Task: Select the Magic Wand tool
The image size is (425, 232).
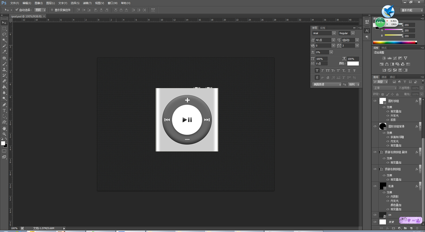Action: point(4,40)
